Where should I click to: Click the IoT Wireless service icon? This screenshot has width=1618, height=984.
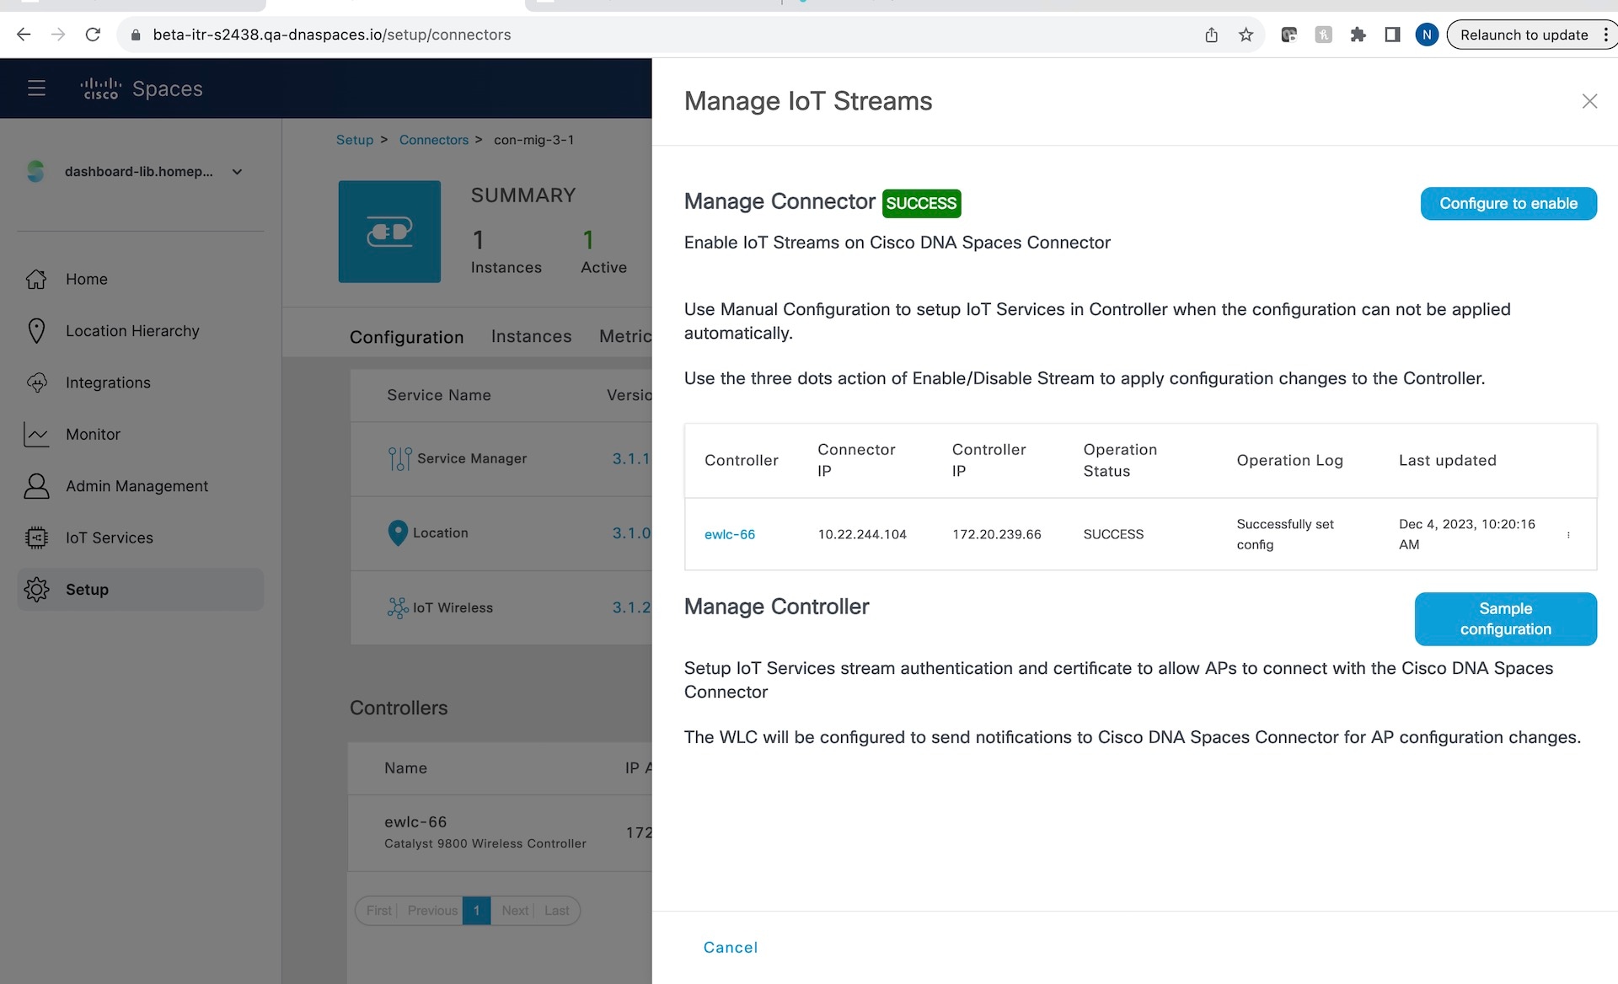pyautogui.click(x=398, y=607)
